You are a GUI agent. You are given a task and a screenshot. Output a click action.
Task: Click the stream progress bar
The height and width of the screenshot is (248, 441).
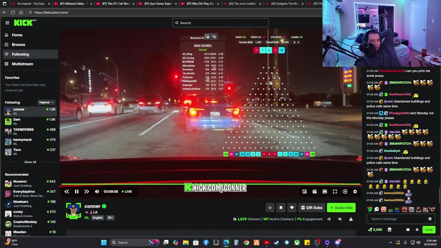tap(211, 185)
